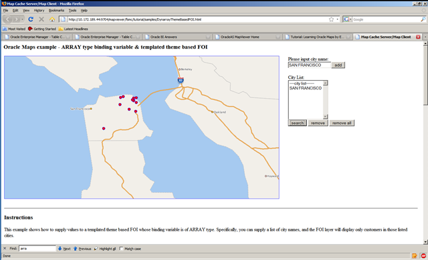Click the Stop loading X icon
The image size is (428, 260).
click(x=41, y=19)
